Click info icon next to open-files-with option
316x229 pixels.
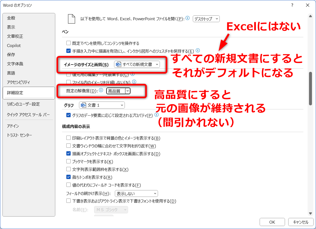pyautogui.click(x=188, y=18)
